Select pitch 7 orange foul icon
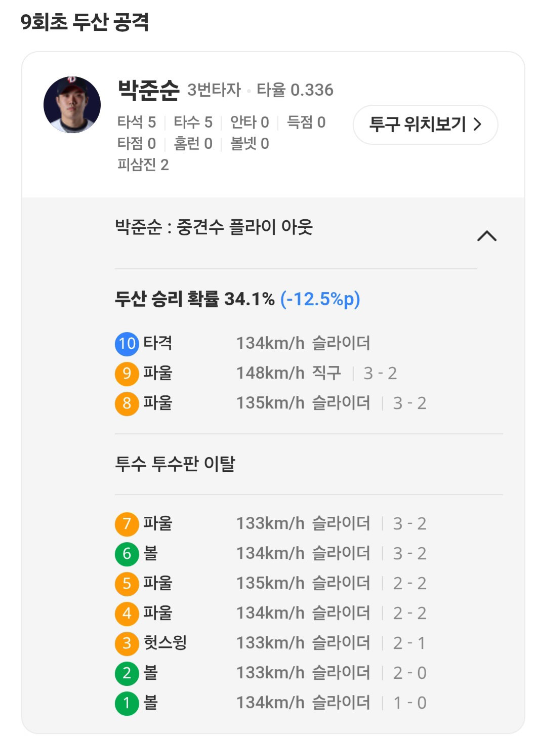 127,524
